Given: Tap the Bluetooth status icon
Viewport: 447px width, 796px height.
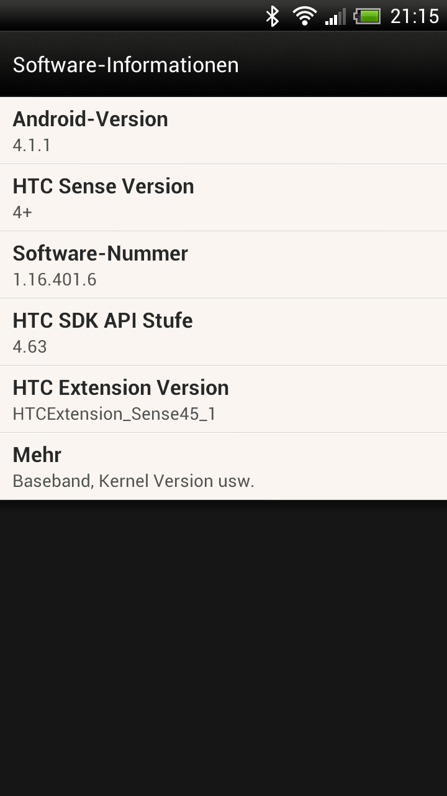Looking at the screenshot, I should [x=273, y=16].
